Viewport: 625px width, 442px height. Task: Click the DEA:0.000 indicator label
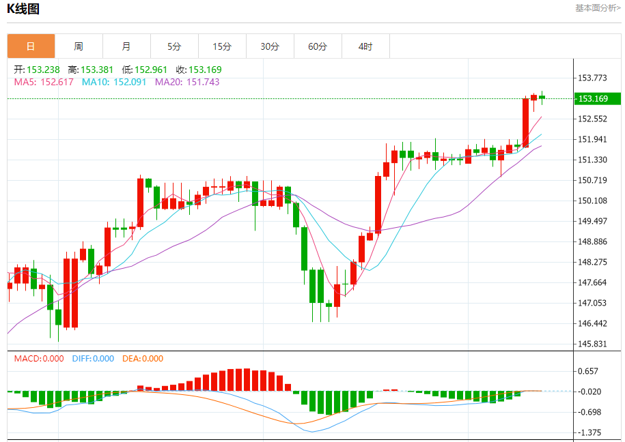143,359
